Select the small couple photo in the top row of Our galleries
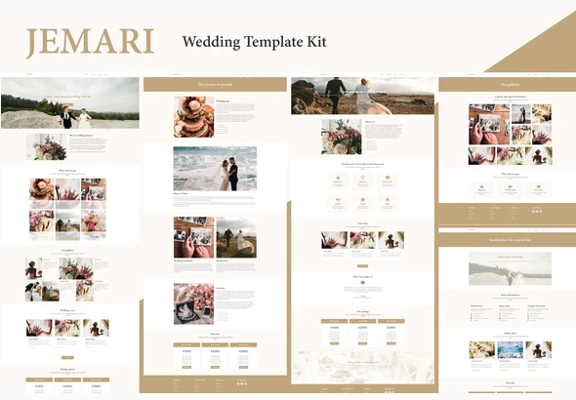The image size is (576, 400). click(x=521, y=114)
